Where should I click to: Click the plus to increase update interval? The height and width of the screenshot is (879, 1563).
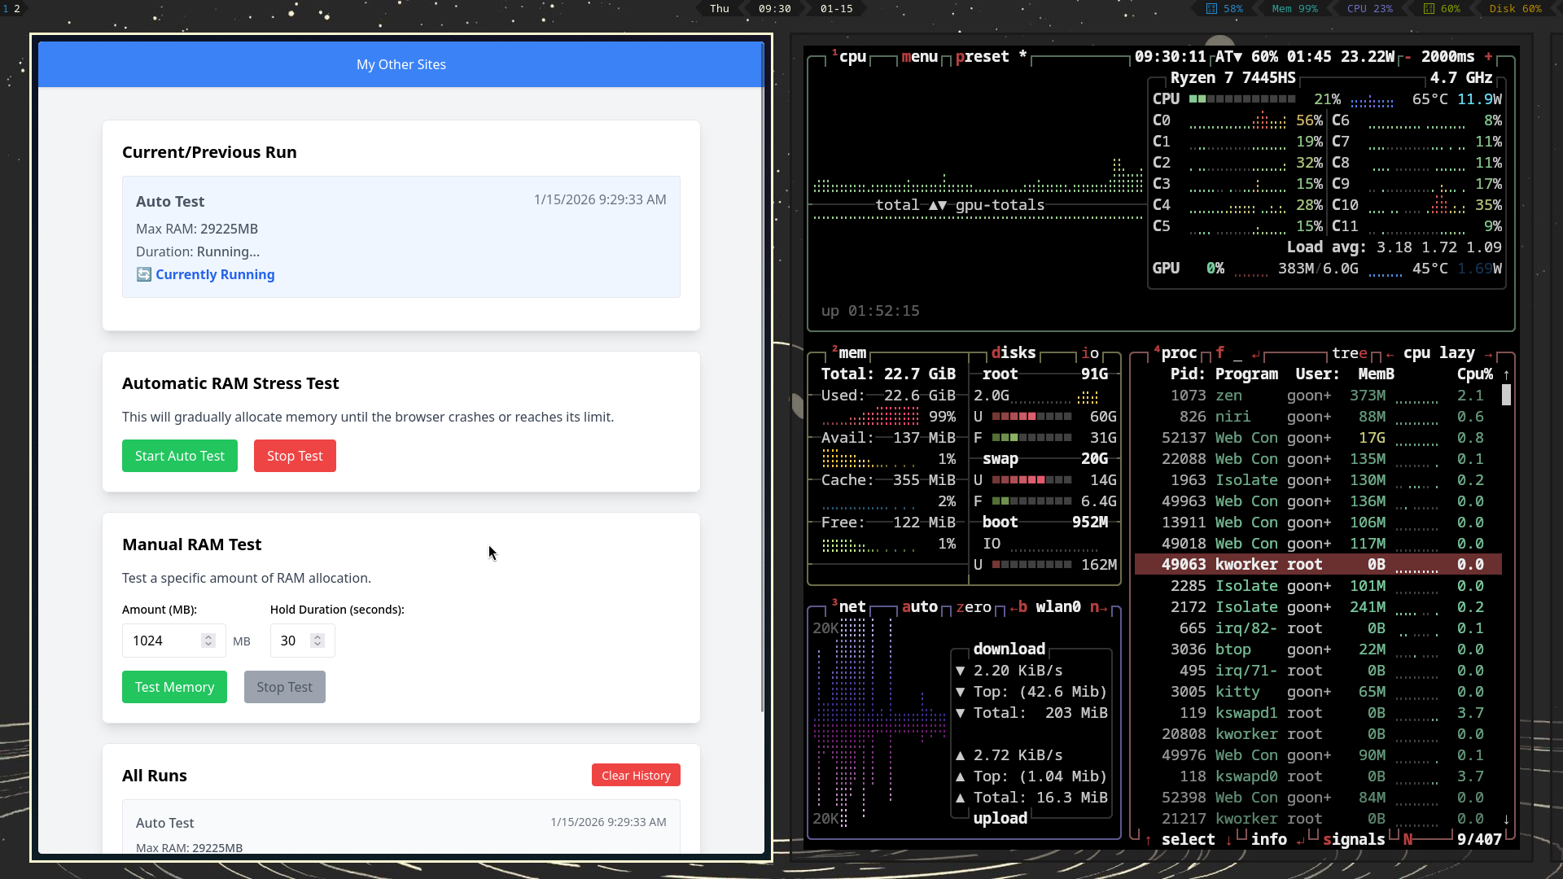pos(1488,57)
